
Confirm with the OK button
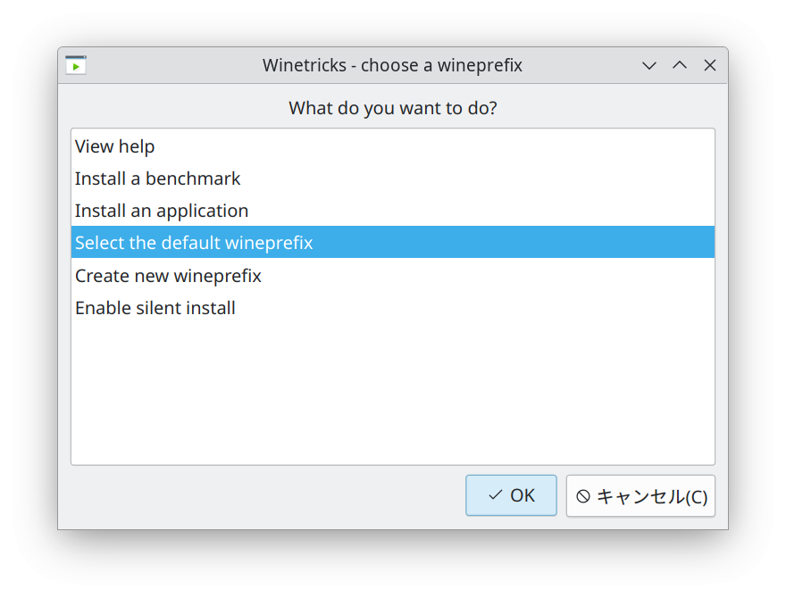(511, 495)
